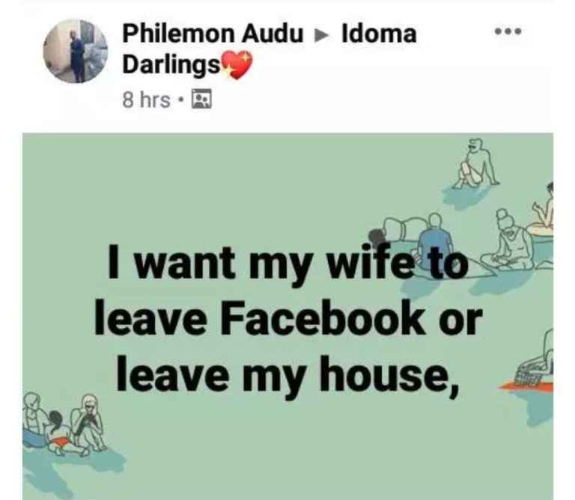This screenshot has height=500, width=575.
Task: Open the Idoma group name link
Action: 379,34
